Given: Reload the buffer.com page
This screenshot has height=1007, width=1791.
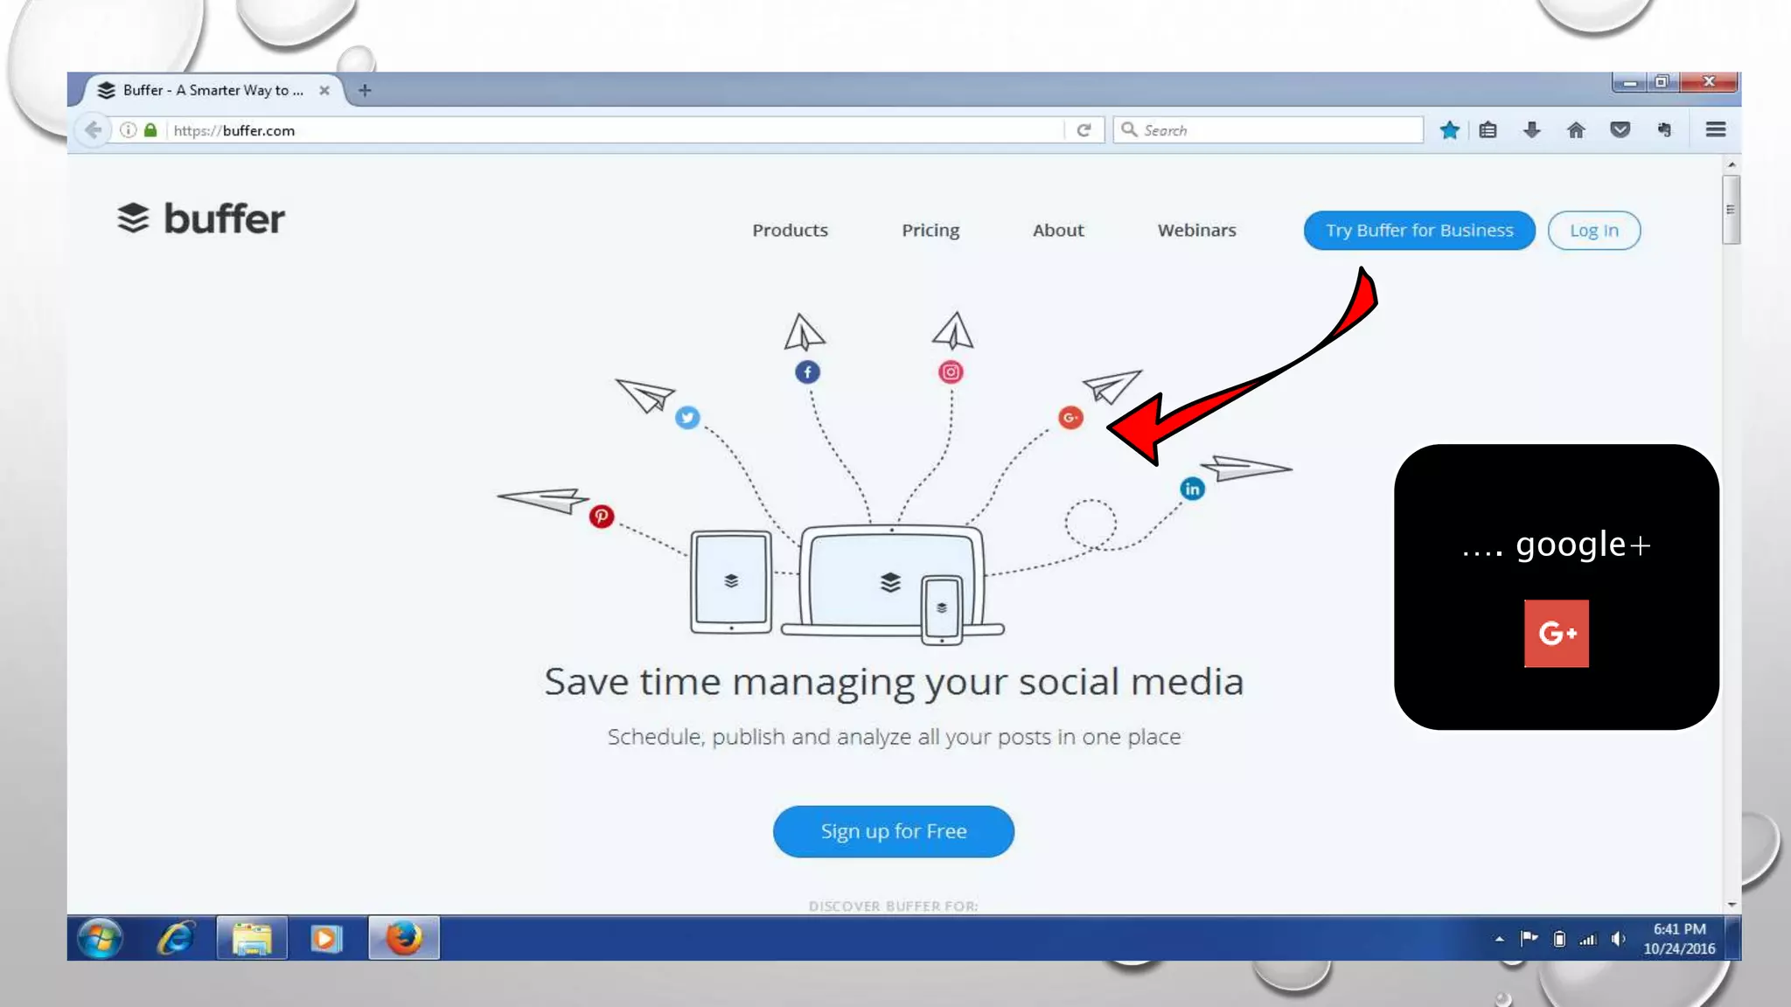Looking at the screenshot, I should click(x=1084, y=130).
